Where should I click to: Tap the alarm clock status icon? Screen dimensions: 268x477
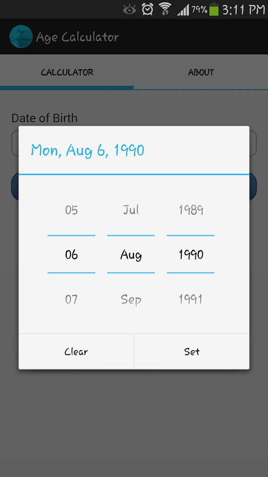[147, 10]
